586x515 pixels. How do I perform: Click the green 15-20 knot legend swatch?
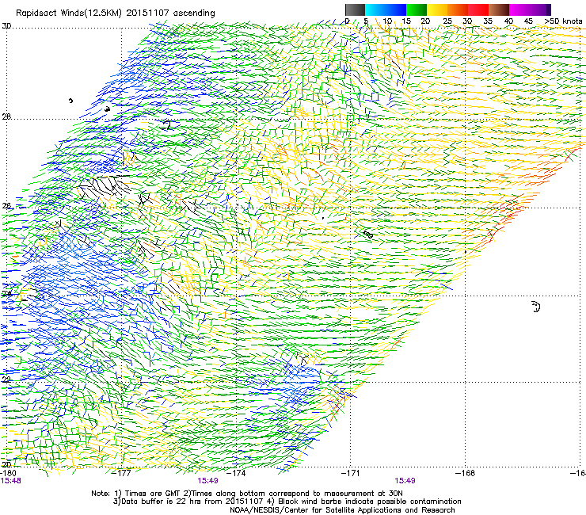(x=417, y=10)
